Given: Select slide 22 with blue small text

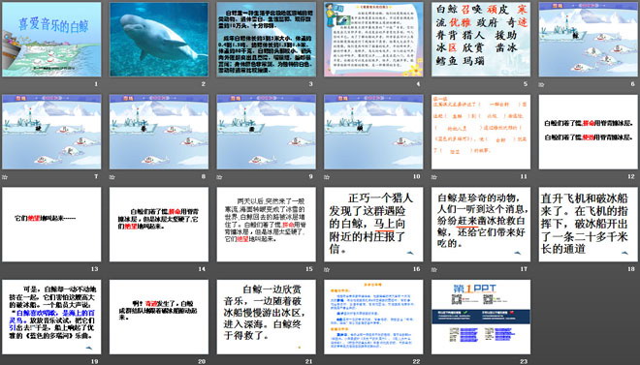Looking at the screenshot, I should pos(373,317).
